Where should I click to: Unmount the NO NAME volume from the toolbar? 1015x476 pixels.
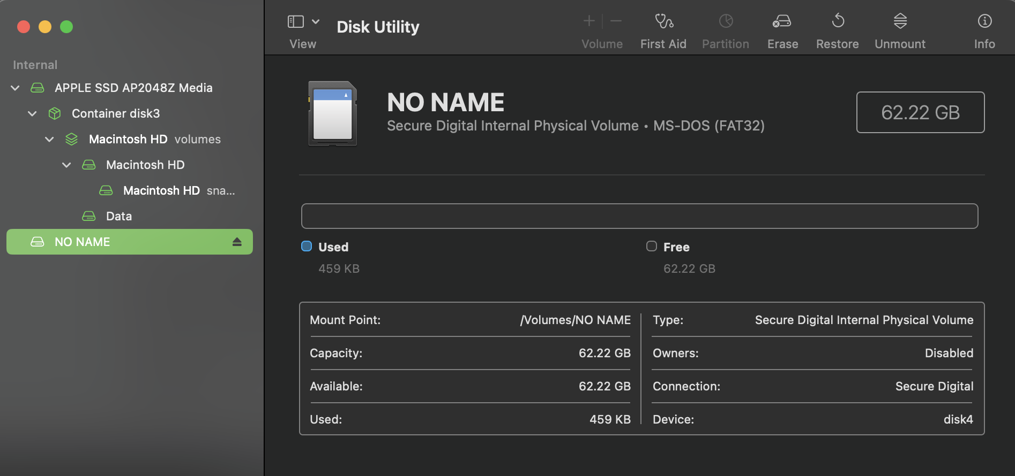pyautogui.click(x=900, y=22)
